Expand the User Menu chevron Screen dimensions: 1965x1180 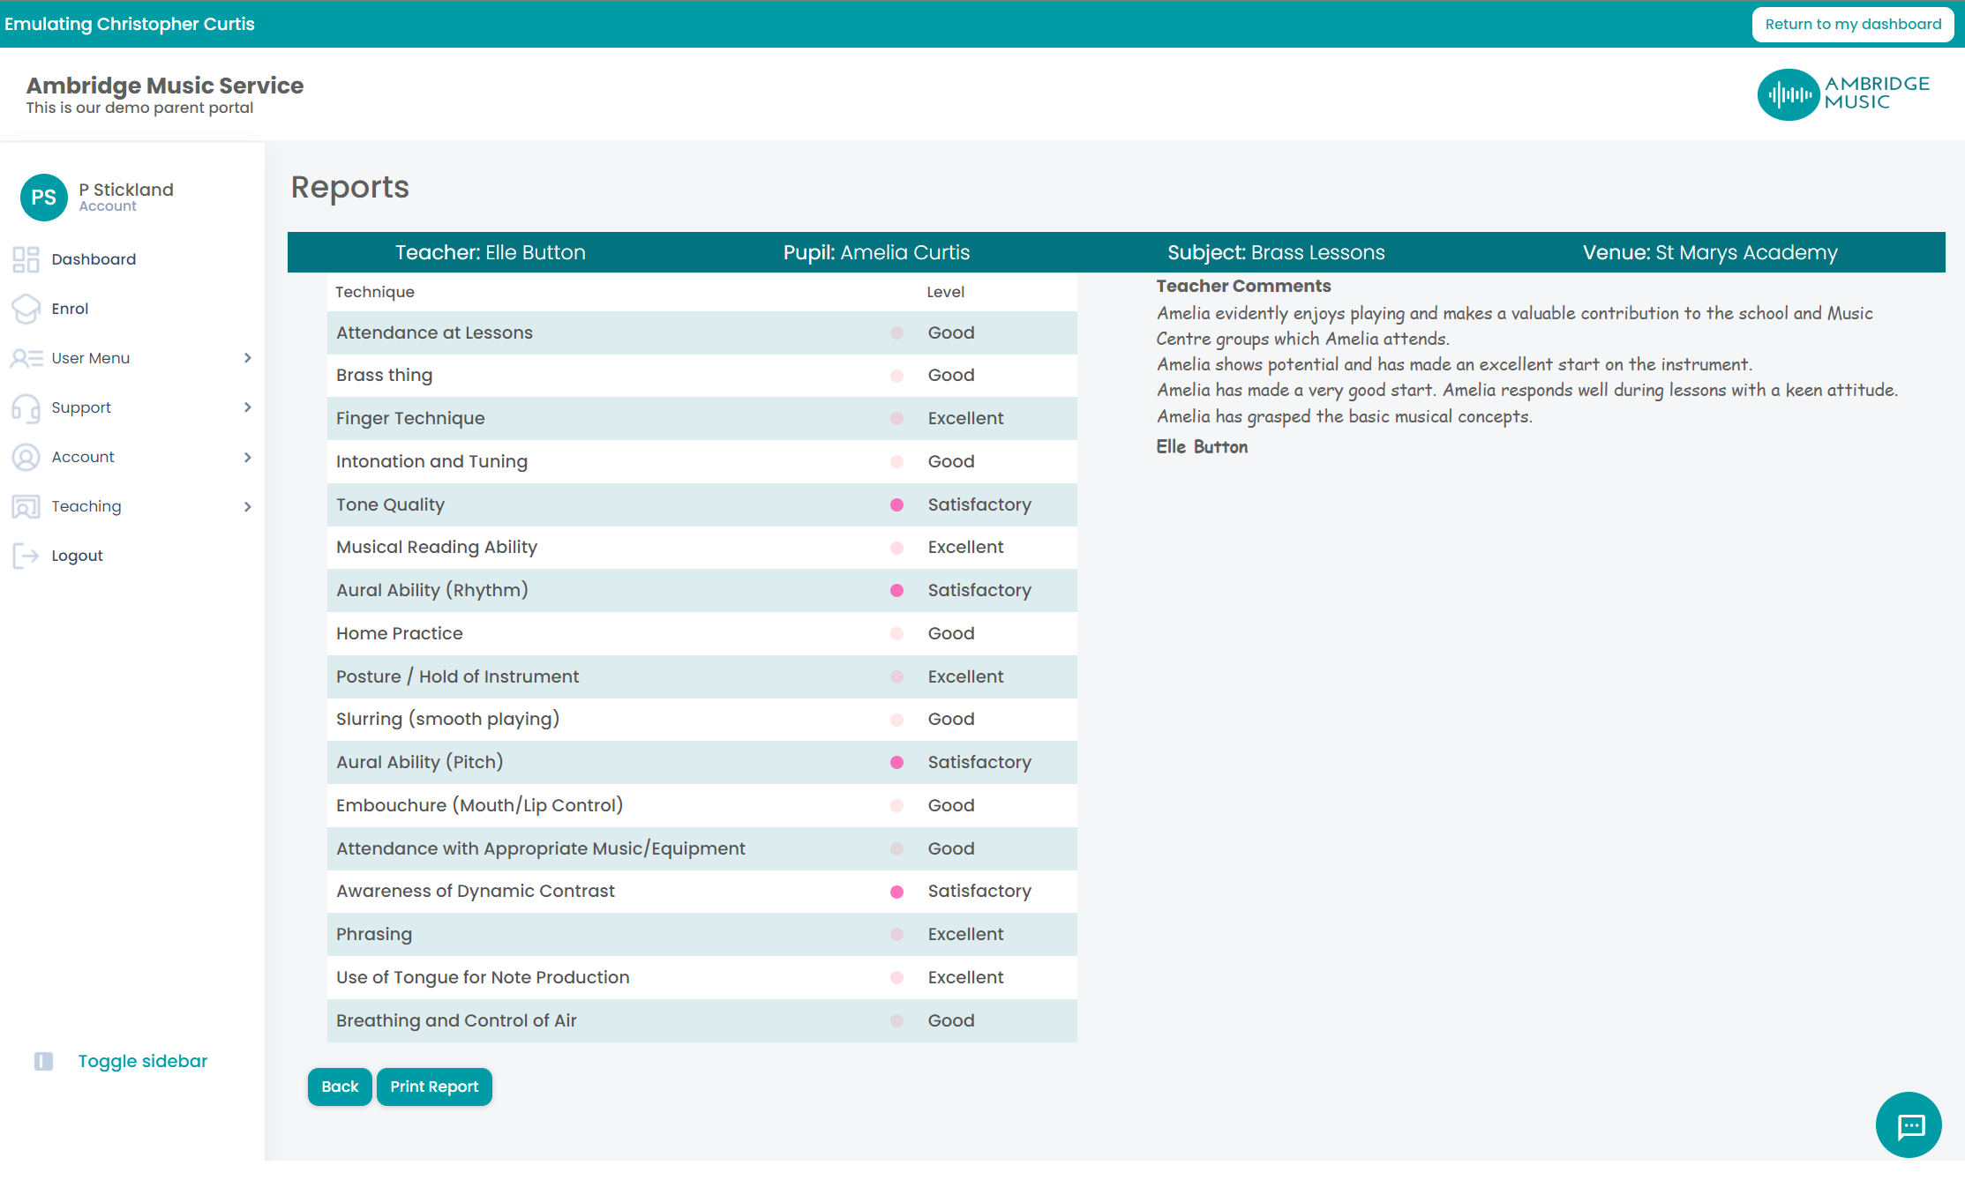click(248, 358)
